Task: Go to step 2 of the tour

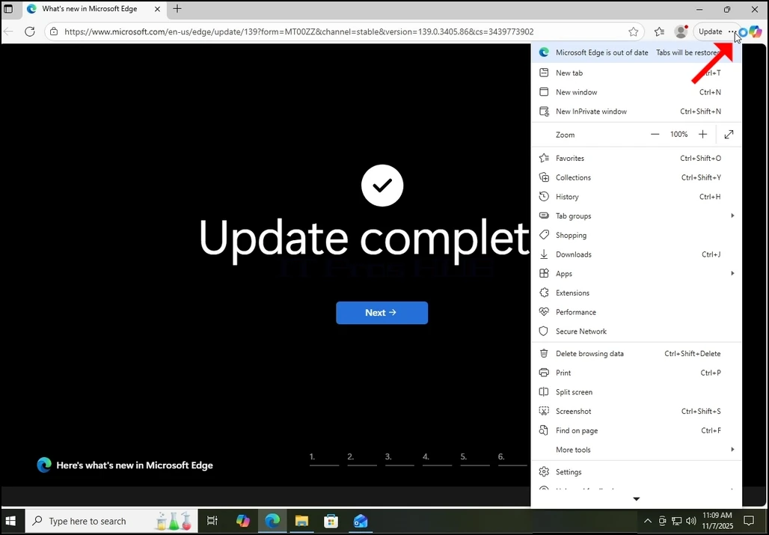Action: pos(362,458)
